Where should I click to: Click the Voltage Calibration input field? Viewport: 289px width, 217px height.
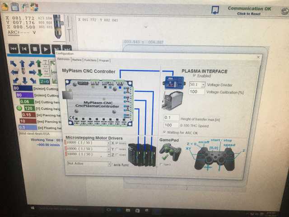click(196, 92)
